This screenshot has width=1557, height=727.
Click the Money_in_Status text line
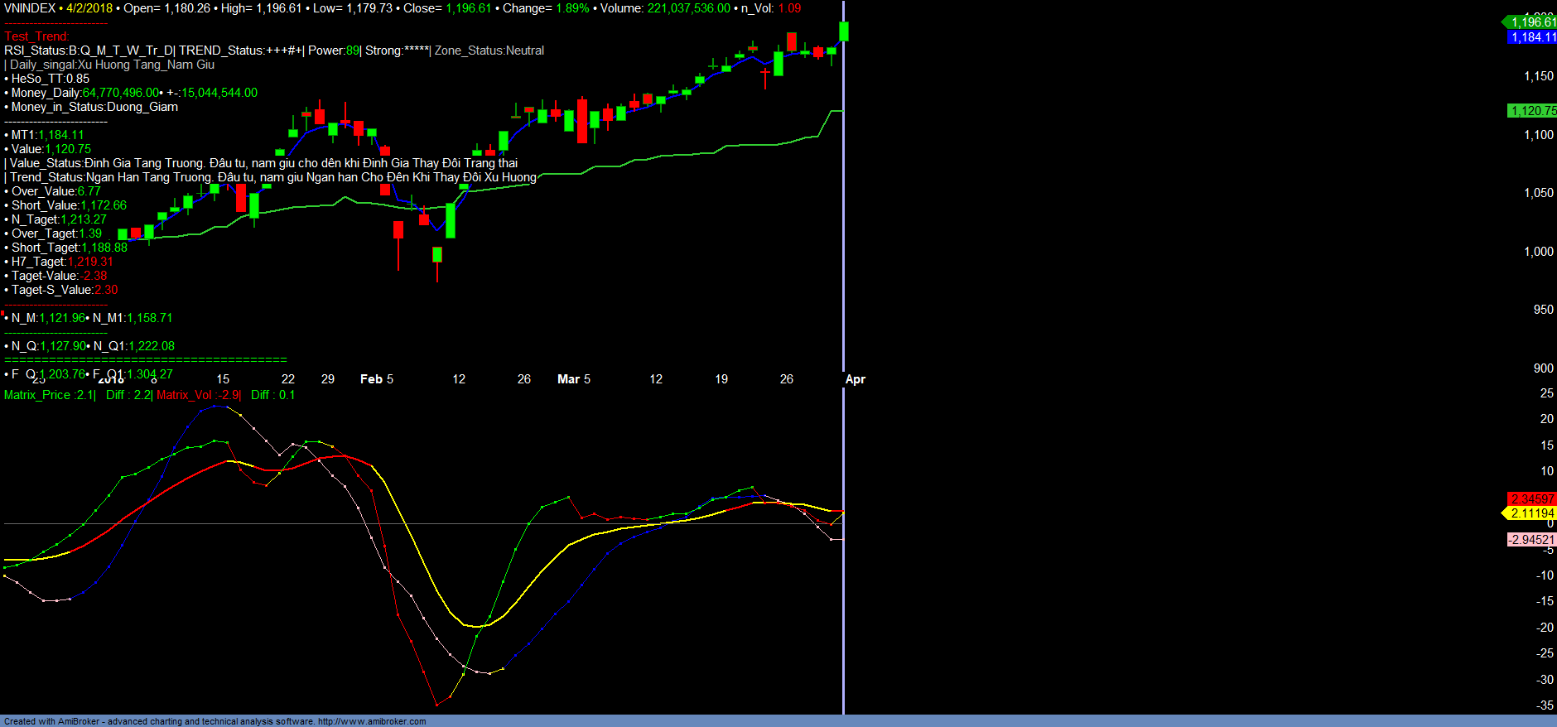[93, 107]
